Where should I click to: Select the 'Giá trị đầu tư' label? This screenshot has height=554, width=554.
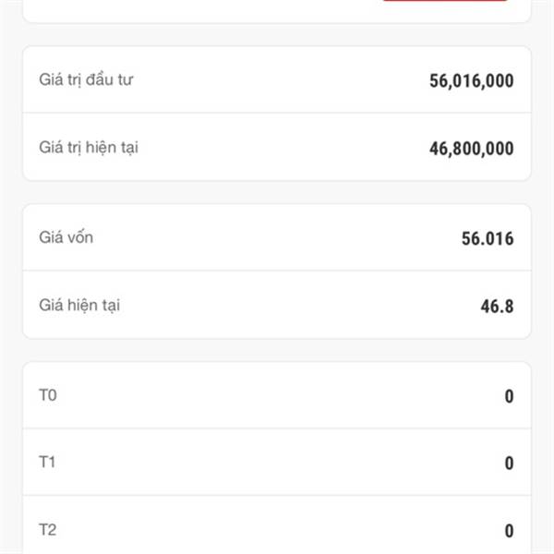tap(86, 79)
